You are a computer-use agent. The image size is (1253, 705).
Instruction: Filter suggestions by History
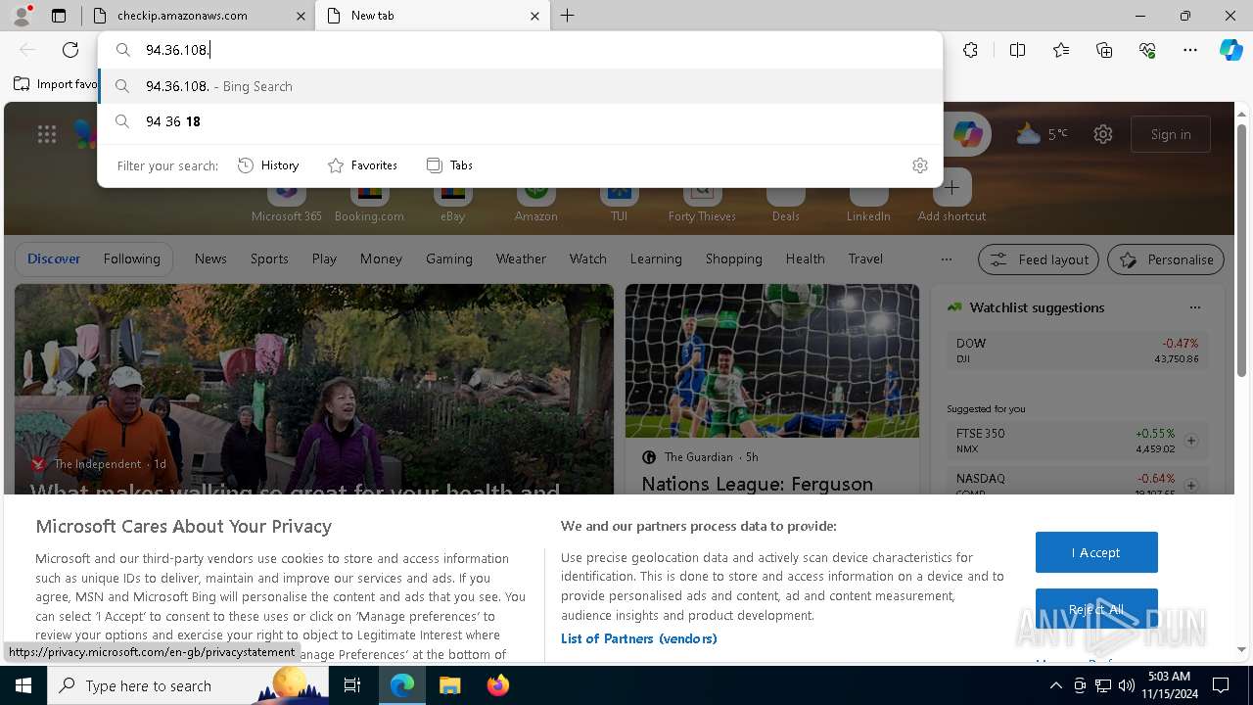click(x=268, y=165)
